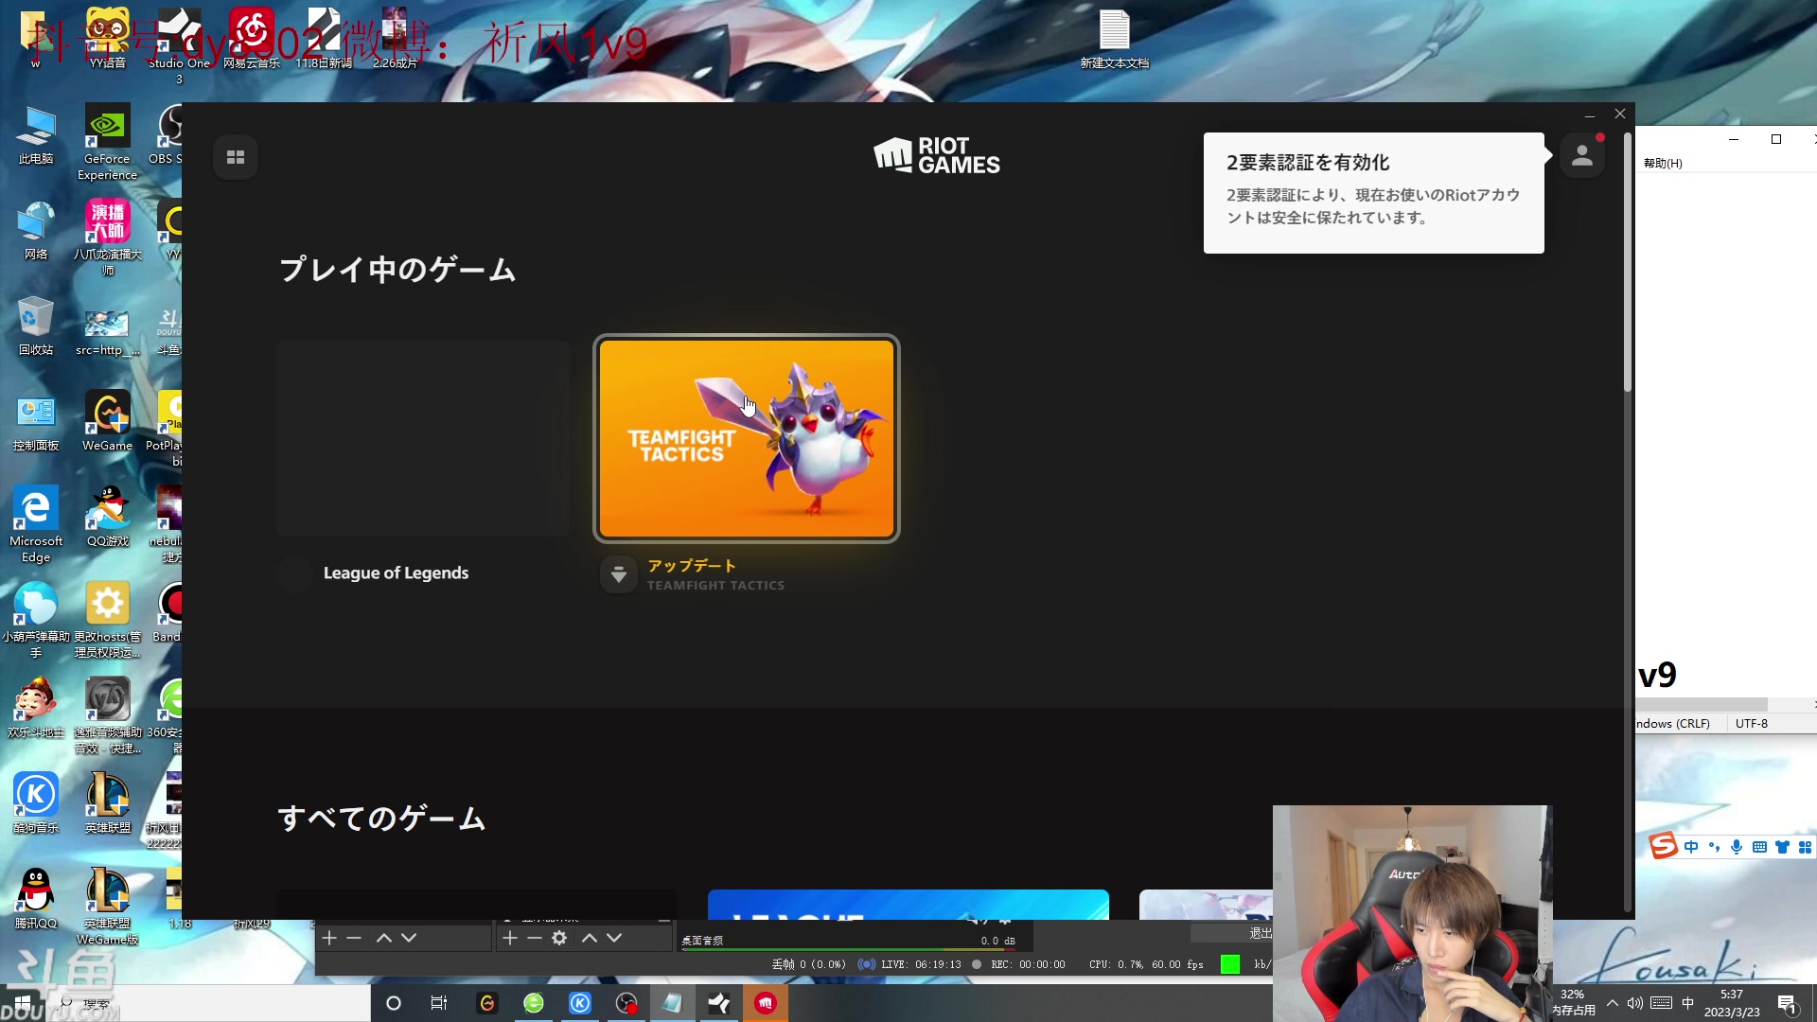
Task: Click the UTF-8 encoding in Notepad status bar
Action: point(1751,723)
